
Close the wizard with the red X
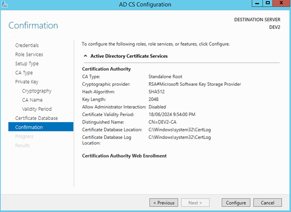(281, 4)
